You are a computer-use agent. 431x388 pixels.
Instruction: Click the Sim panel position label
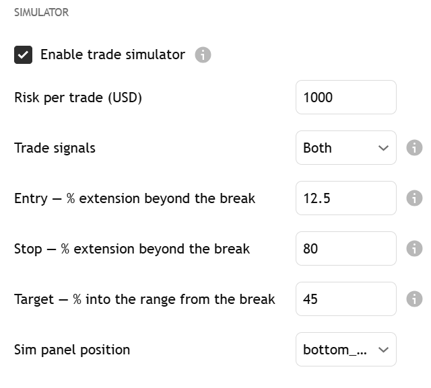click(x=72, y=350)
